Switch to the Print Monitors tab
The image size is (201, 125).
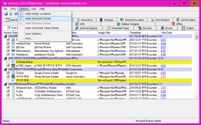click(160, 20)
